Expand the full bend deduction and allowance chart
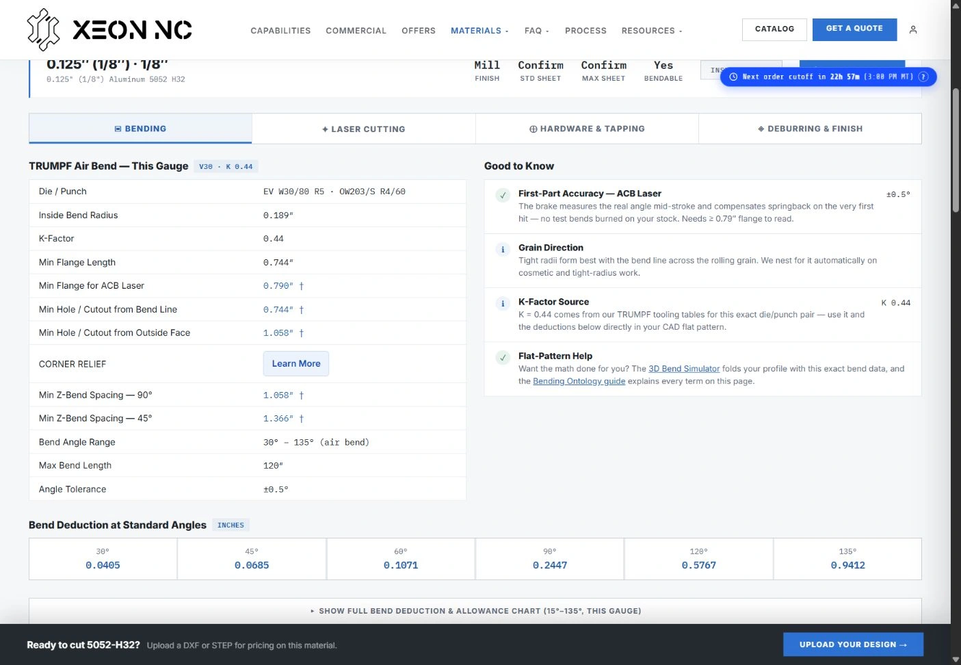This screenshot has height=665, width=961. (475, 611)
